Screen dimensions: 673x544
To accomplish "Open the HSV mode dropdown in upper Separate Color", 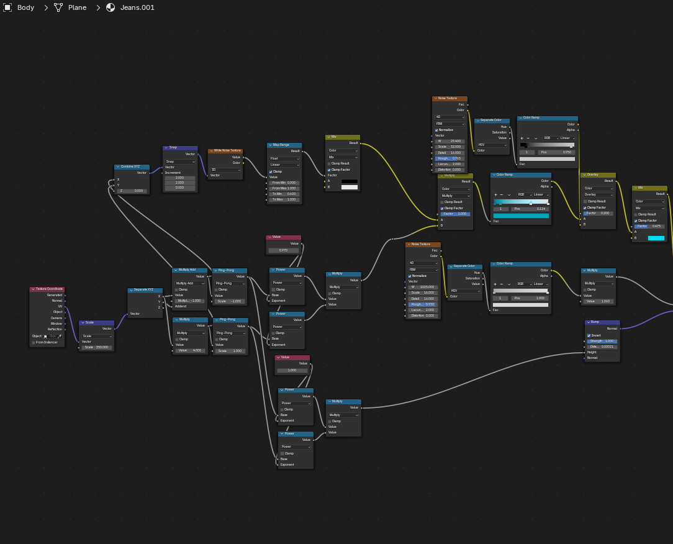I will [492, 144].
